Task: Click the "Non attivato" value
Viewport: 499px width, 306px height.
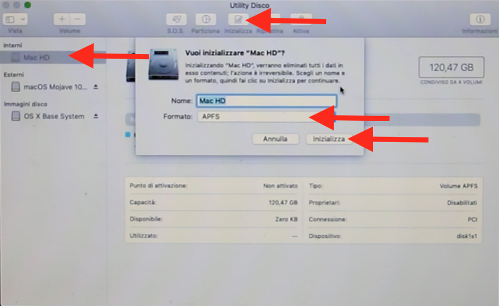Action: (x=281, y=186)
